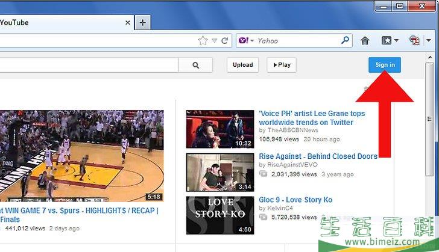The height and width of the screenshot is (252, 439).
Task: Click the Upload button
Action: [x=243, y=65]
